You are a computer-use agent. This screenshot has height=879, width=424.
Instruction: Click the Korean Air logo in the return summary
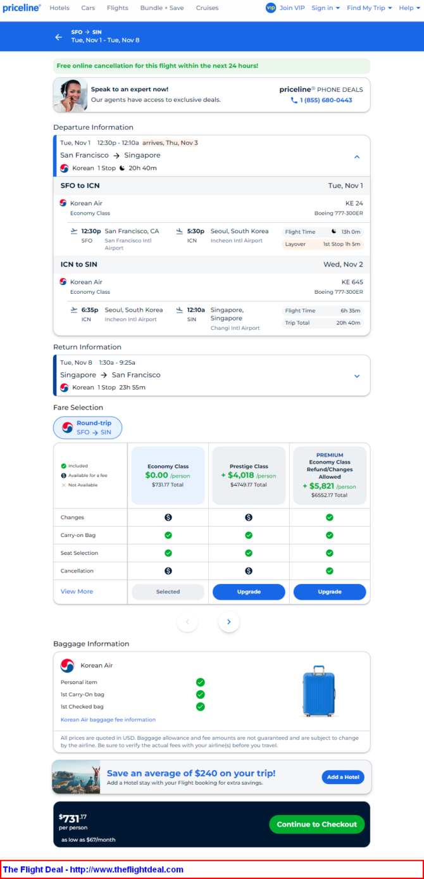tap(65, 387)
